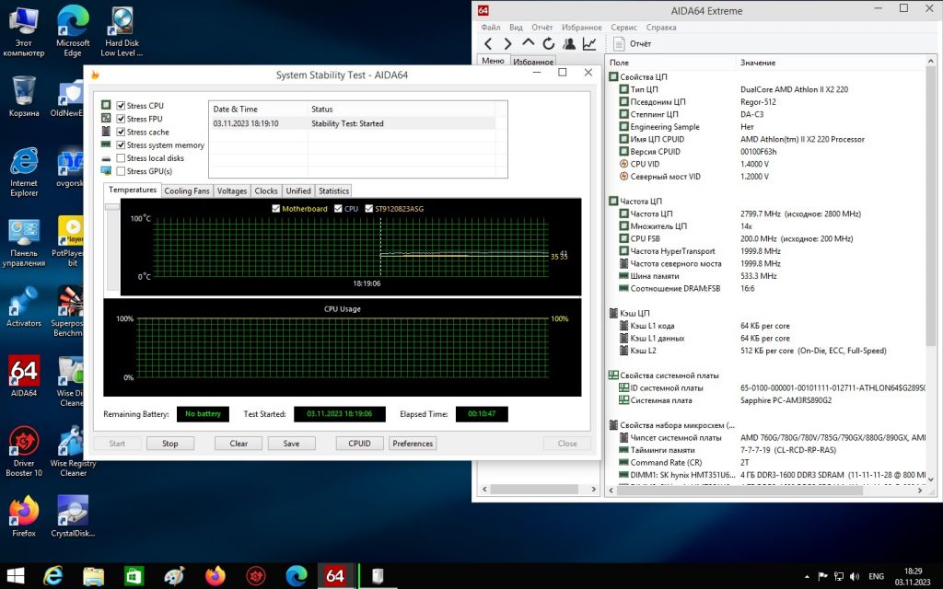The width and height of the screenshot is (943, 589).
Task: Show hidden icons tray chevron
Action: tap(807, 576)
